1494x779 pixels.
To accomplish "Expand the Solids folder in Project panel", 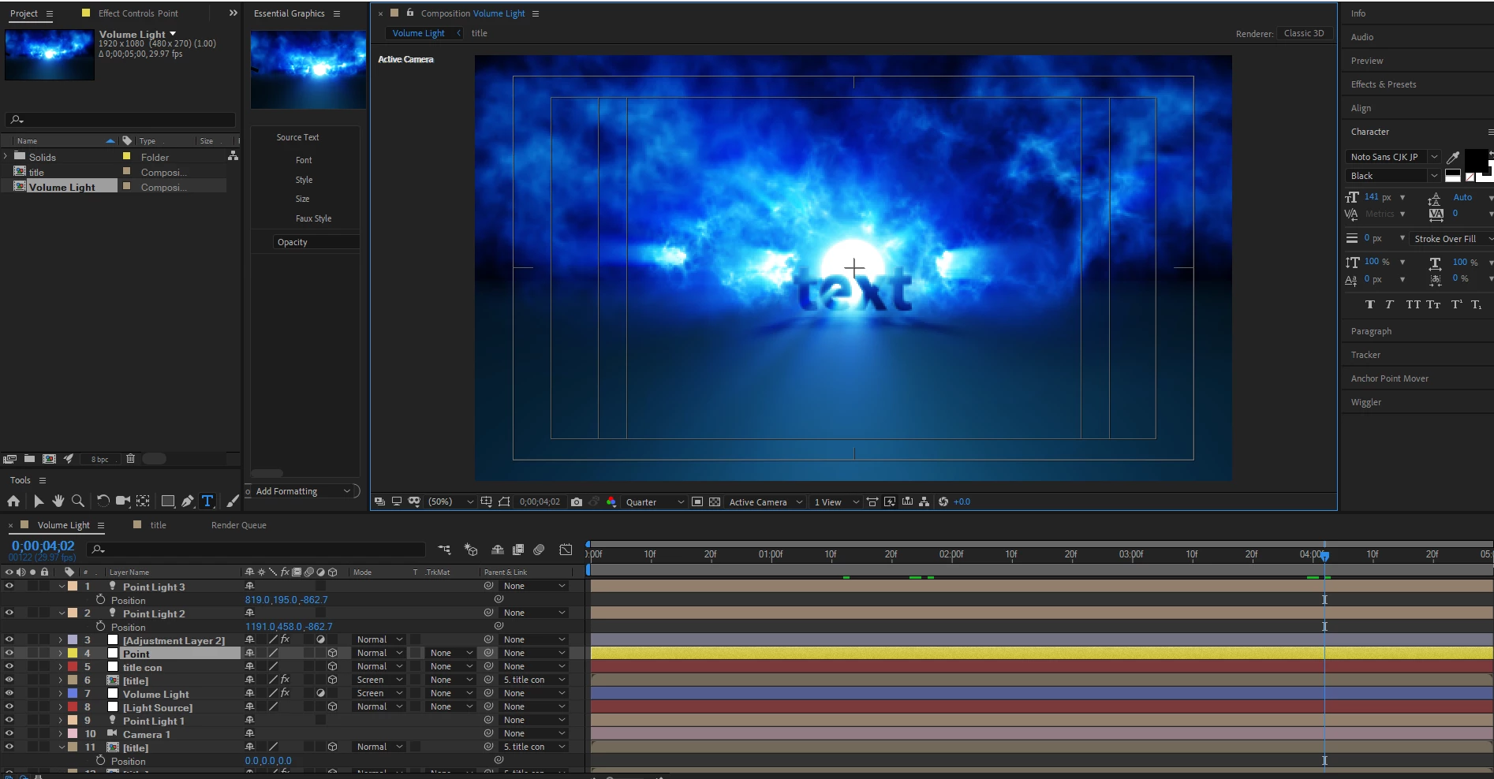I will (x=6, y=157).
